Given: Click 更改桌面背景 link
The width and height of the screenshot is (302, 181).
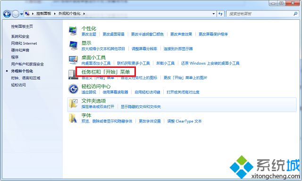Looking at the screenshot, I should pyautogui.click(x=113, y=34).
